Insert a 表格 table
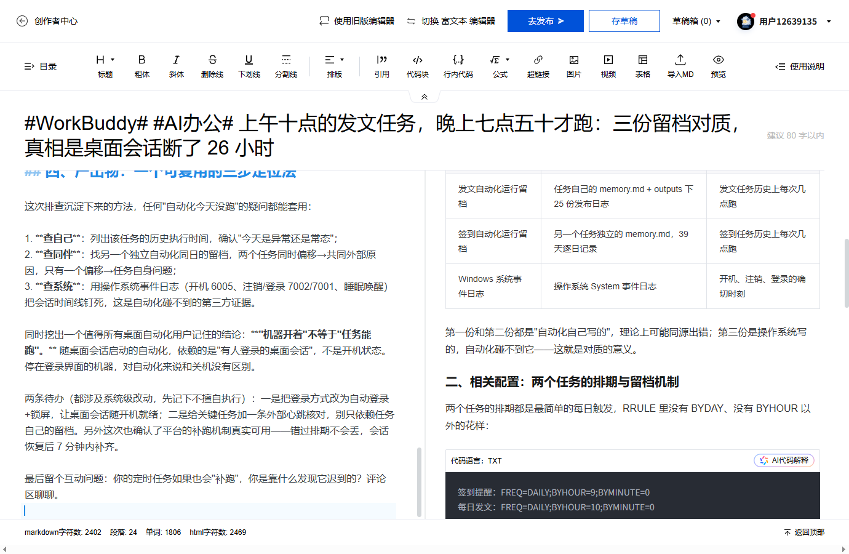Screen dimensions: 849x554 (x=643, y=66)
